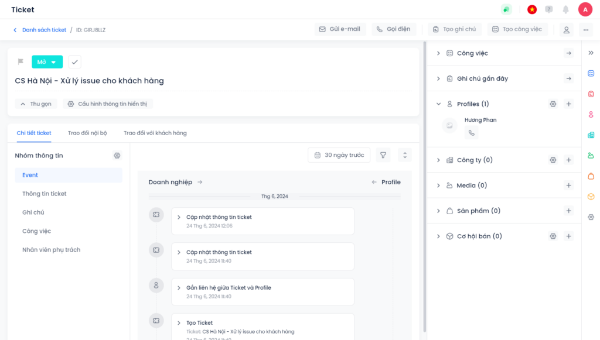The height and width of the screenshot is (340, 600).
Task: Collapse the Profiles section
Action: tap(438, 104)
